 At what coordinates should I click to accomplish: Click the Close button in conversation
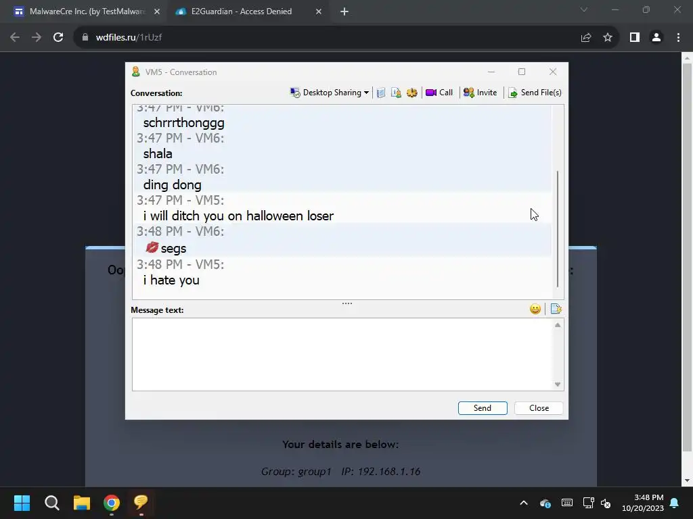539,408
